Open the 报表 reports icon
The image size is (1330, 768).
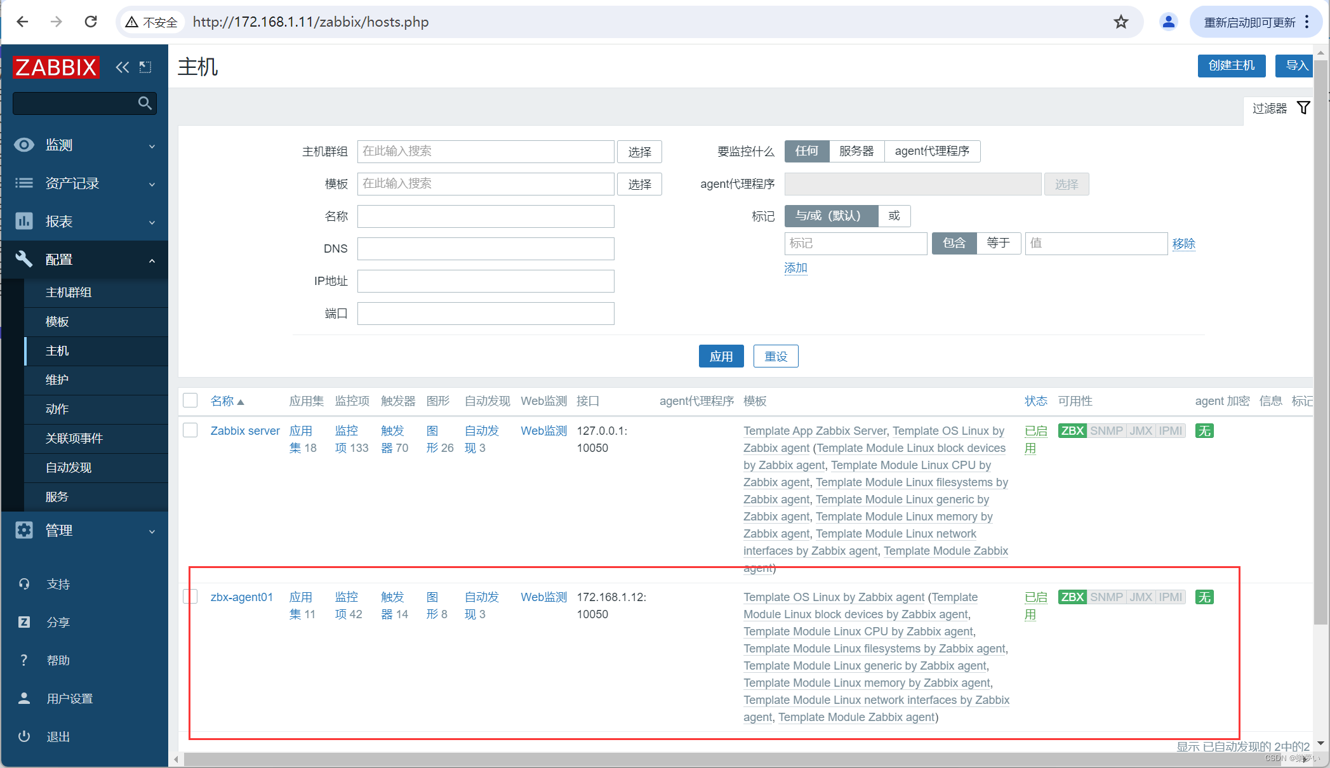point(23,221)
